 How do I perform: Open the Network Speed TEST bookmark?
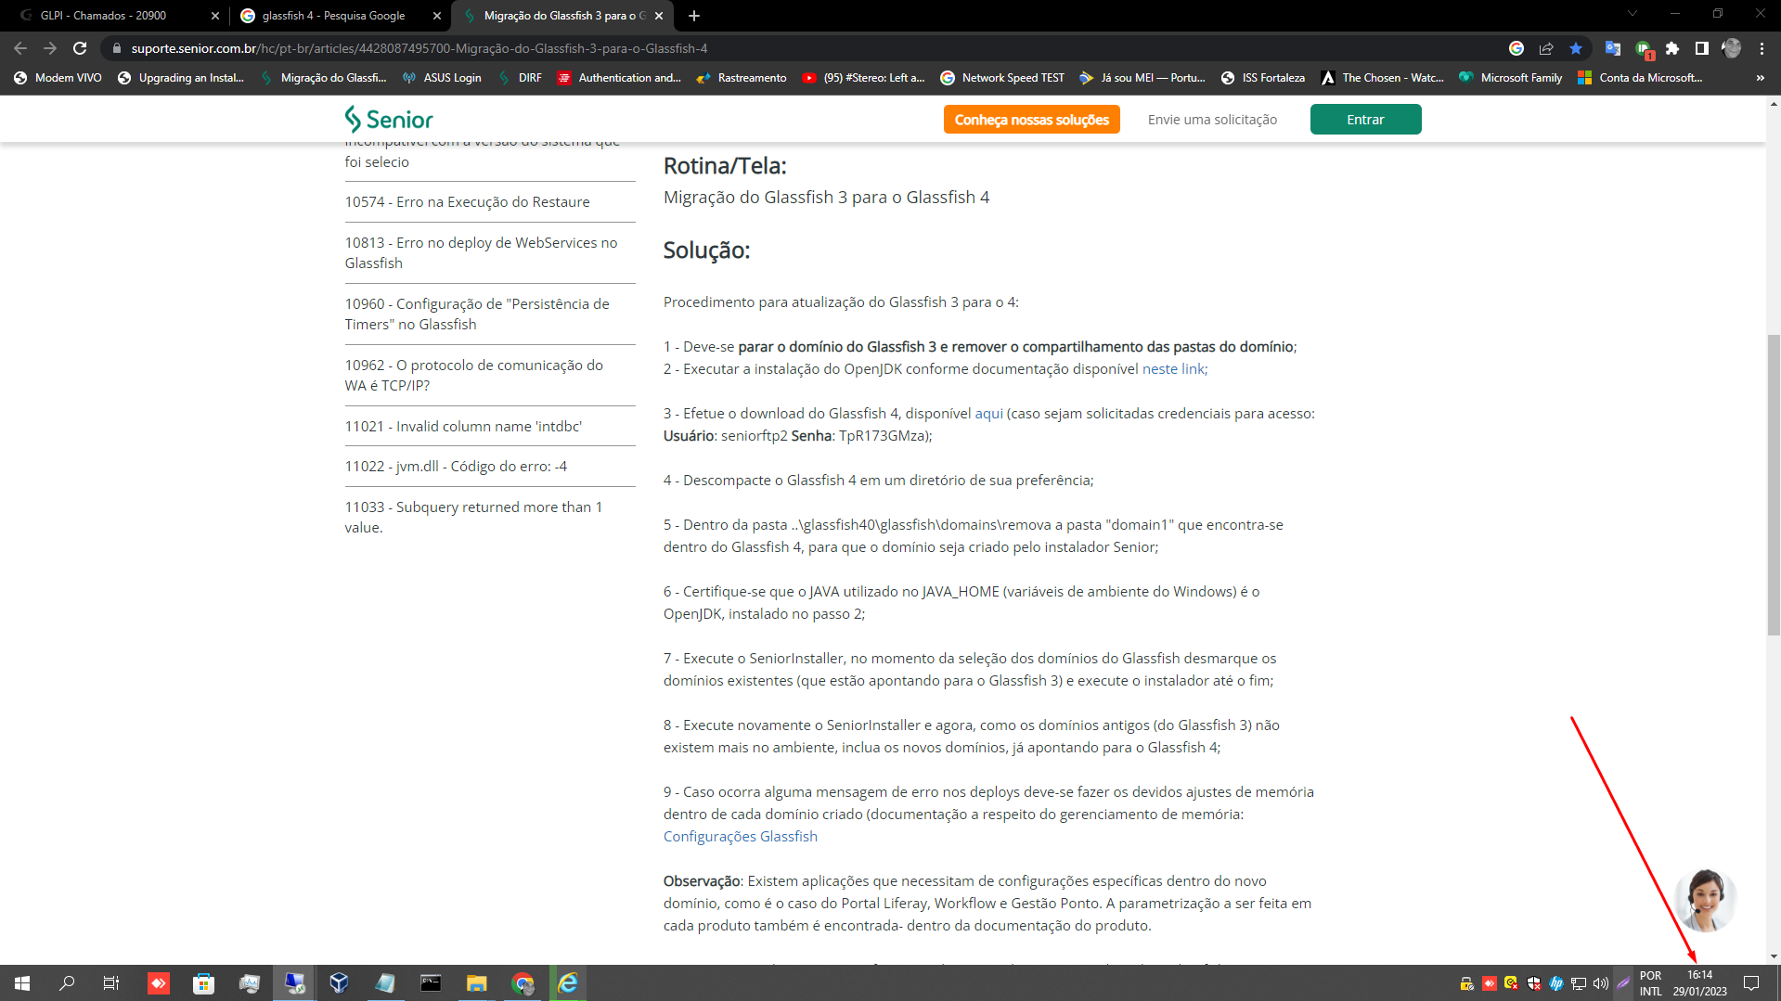click(1002, 78)
